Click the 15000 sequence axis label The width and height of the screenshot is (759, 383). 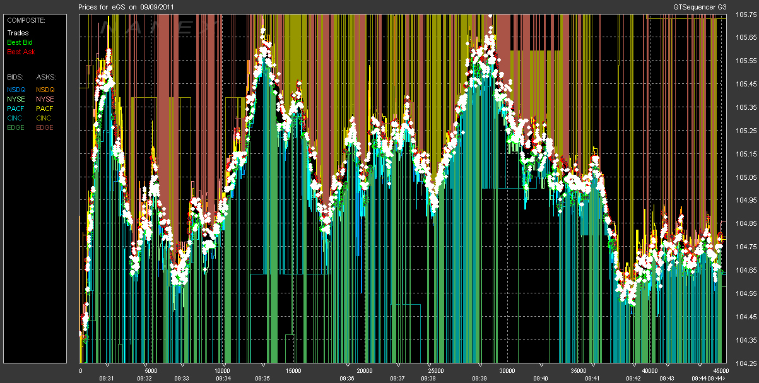tap(293, 370)
